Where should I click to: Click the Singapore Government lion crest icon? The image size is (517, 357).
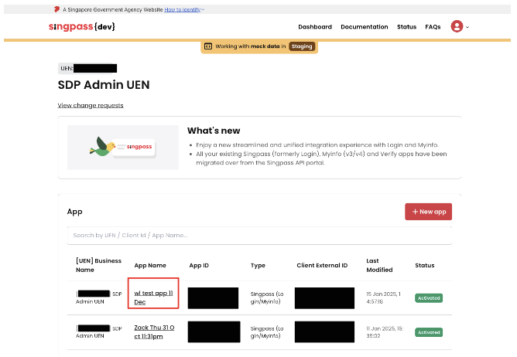coord(56,9)
